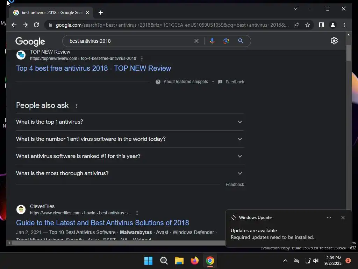This screenshot has width=358, height=269.
Task: Submit search with magnifier icon
Action: 241,41
